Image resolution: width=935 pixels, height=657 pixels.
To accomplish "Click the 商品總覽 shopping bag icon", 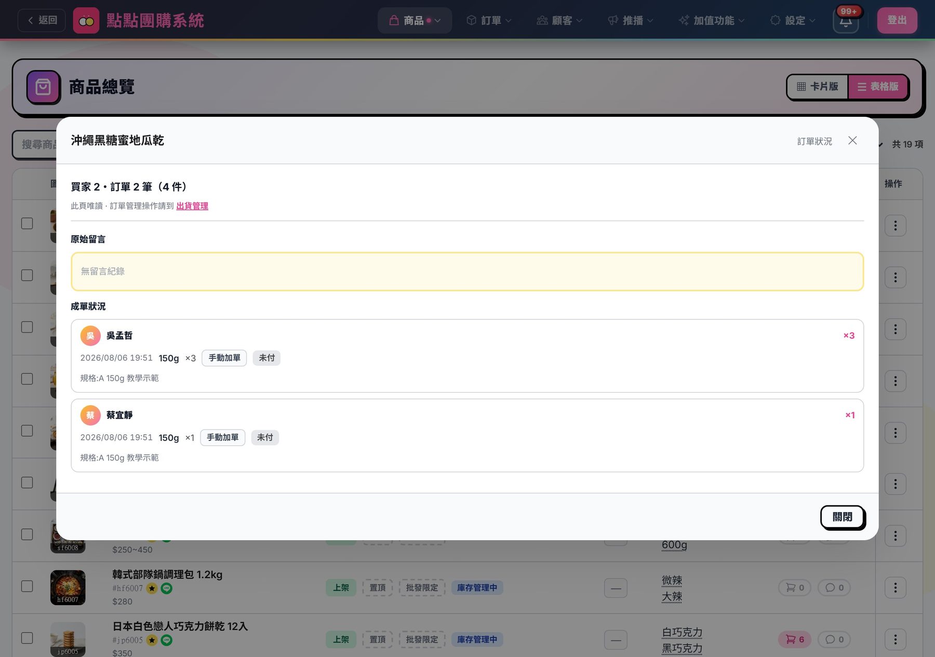I will point(43,87).
